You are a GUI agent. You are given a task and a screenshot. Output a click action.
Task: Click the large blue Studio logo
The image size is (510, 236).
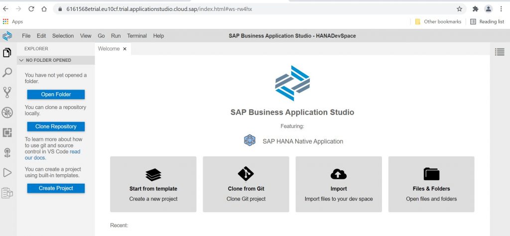click(292, 83)
